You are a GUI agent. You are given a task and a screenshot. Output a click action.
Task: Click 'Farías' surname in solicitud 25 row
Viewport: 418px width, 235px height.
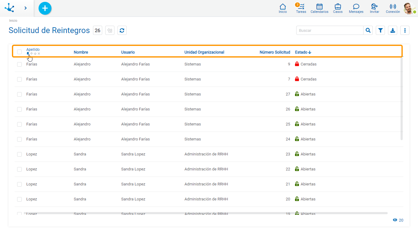(32, 124)
